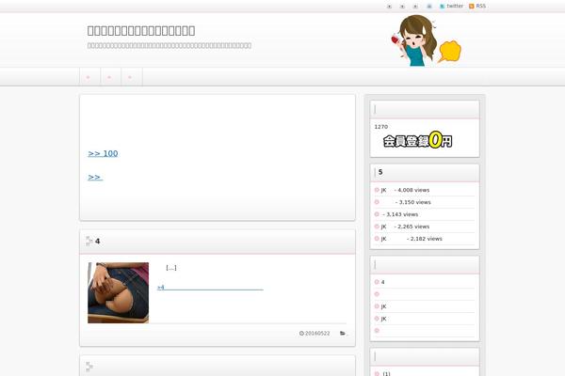Click the arrow icon beside post title '4'
This screenshot has height=376, width=565.
89,241
